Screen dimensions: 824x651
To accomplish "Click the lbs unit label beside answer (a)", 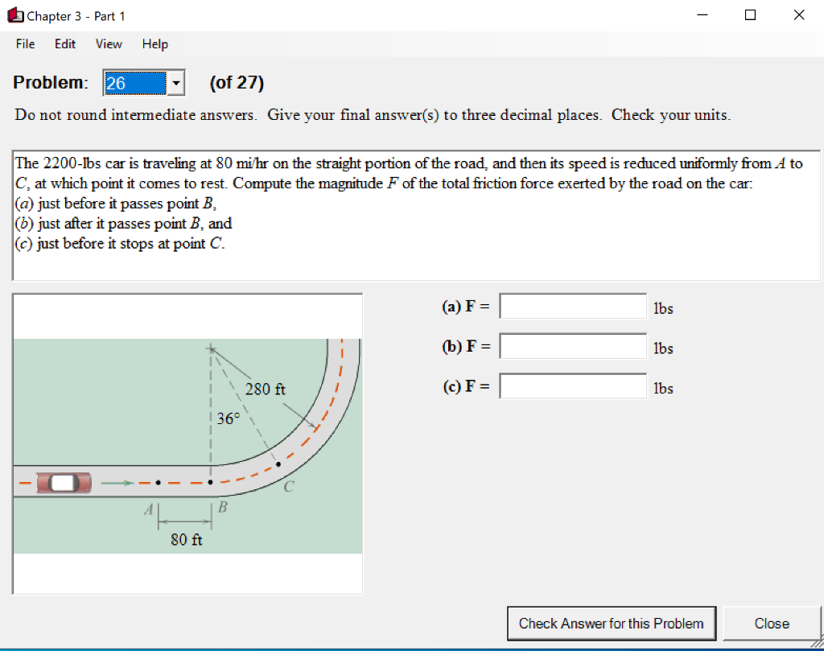I will (x=665, y=308).
